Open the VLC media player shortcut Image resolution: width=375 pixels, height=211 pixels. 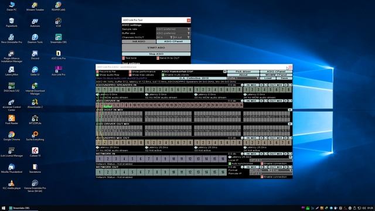12,185
